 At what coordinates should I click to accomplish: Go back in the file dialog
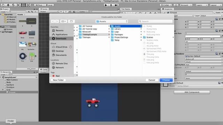pyautogui.click(x=53, y=21)
